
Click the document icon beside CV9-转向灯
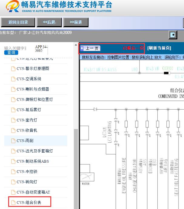(13, 182)
